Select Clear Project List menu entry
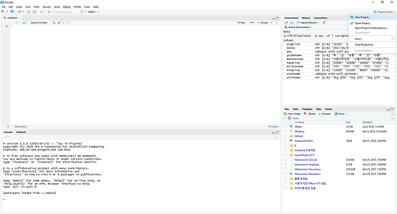Image resolution: width=397 pixels, height=214 pixels. tap(364, 45)
